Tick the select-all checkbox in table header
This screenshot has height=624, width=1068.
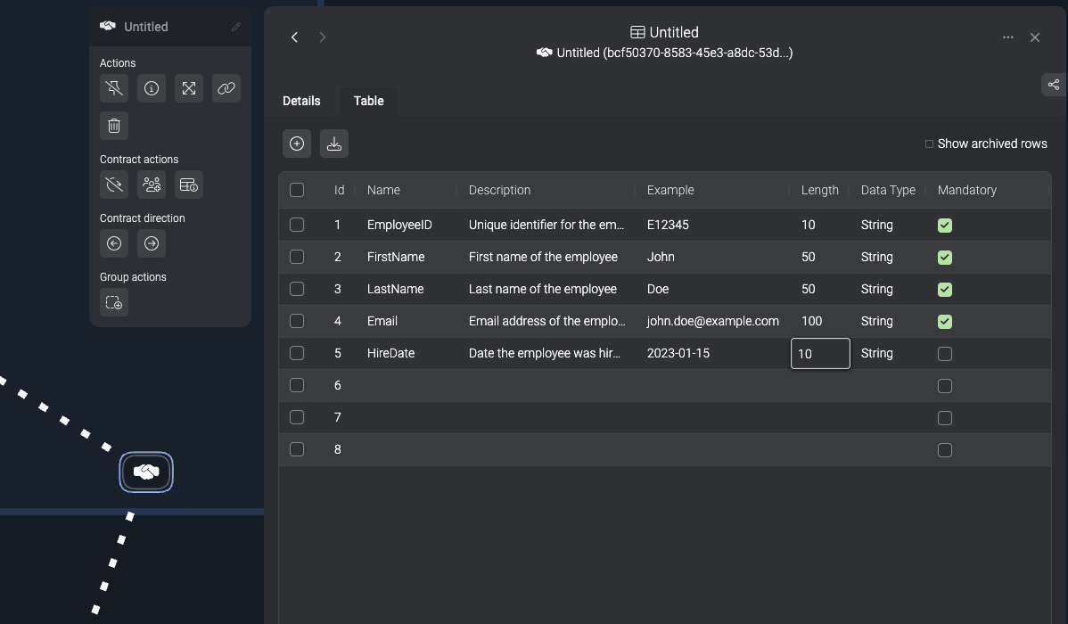pos(297,190)
